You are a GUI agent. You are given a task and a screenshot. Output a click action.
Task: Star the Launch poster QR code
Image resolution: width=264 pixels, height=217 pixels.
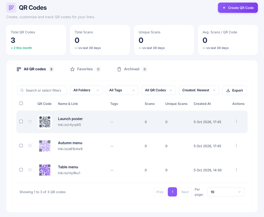[x=30, y=121]
